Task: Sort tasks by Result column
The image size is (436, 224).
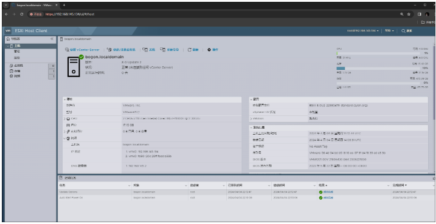Action: 323,185
